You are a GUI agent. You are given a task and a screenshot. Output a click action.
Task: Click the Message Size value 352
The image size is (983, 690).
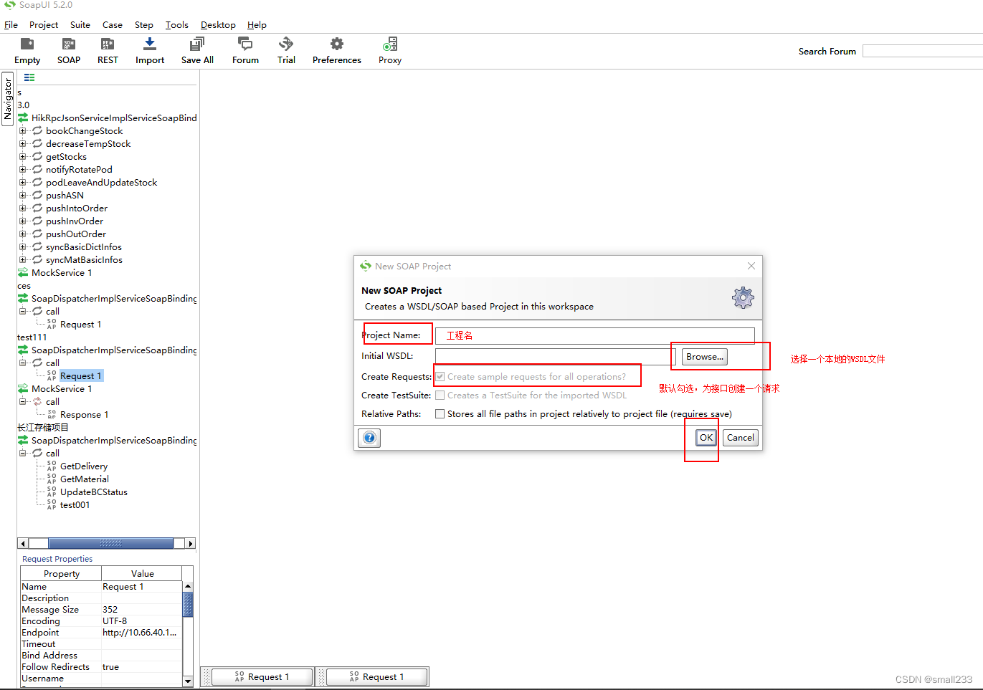pos(141,609)
